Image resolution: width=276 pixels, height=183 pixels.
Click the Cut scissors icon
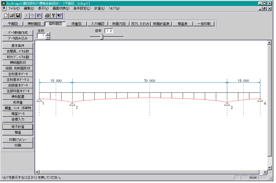click(27, 15)
